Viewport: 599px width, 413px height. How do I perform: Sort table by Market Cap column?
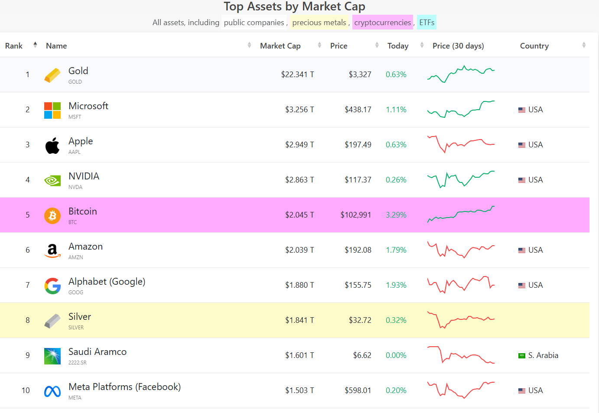280,46
